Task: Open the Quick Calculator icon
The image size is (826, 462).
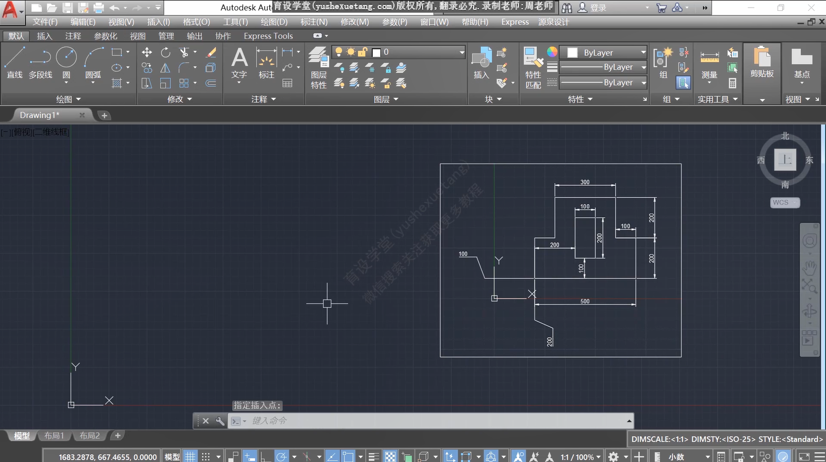Action: tap(732, 83)
